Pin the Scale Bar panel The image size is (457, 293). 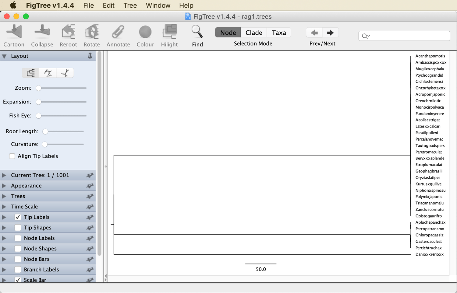90,280
